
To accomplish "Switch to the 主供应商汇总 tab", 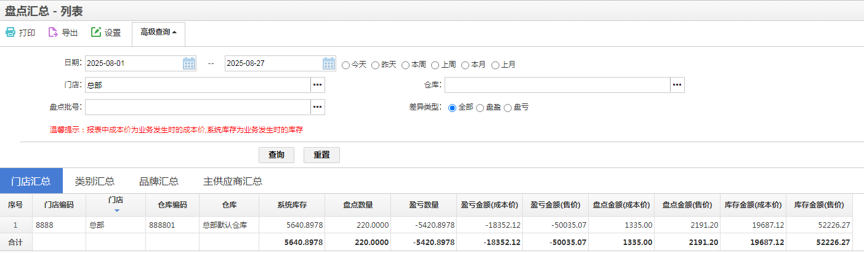I will click(233, 181).
